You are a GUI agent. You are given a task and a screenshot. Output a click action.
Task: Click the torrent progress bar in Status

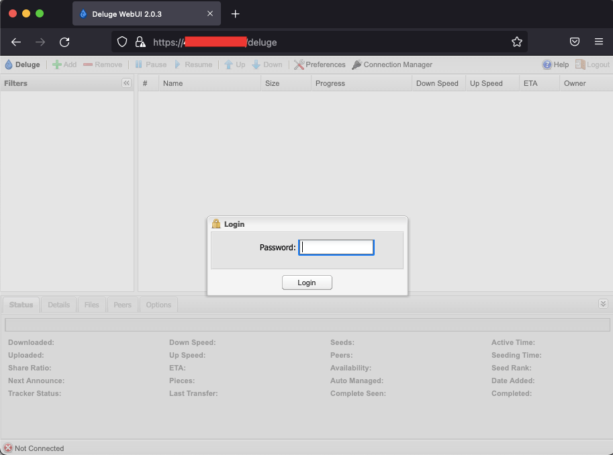308,325
